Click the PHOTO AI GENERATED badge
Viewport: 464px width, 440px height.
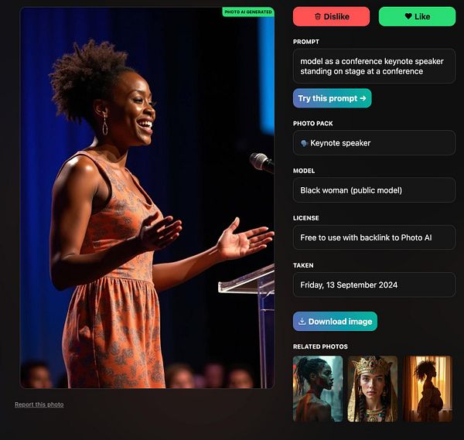(x=248, y=12)
